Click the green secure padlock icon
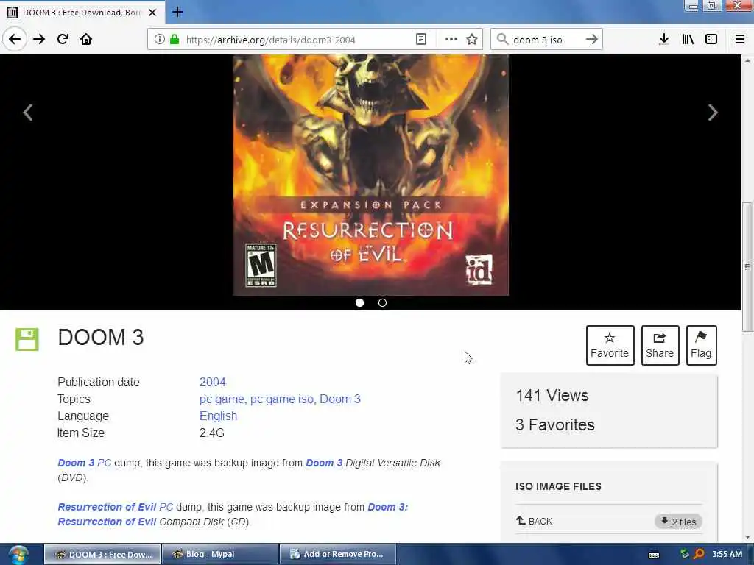The image size is (754, 565). (x=175, y=40)
